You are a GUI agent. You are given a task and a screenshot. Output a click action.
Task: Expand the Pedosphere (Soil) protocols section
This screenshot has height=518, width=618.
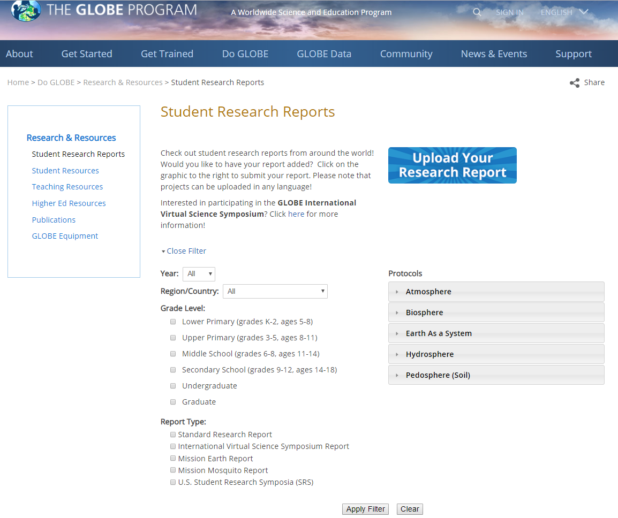[496, 376]
